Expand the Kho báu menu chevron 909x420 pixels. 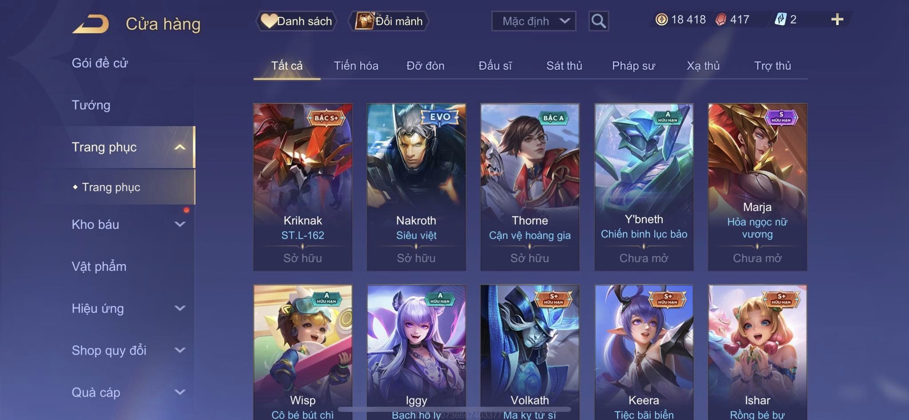[x=180, y=224]
